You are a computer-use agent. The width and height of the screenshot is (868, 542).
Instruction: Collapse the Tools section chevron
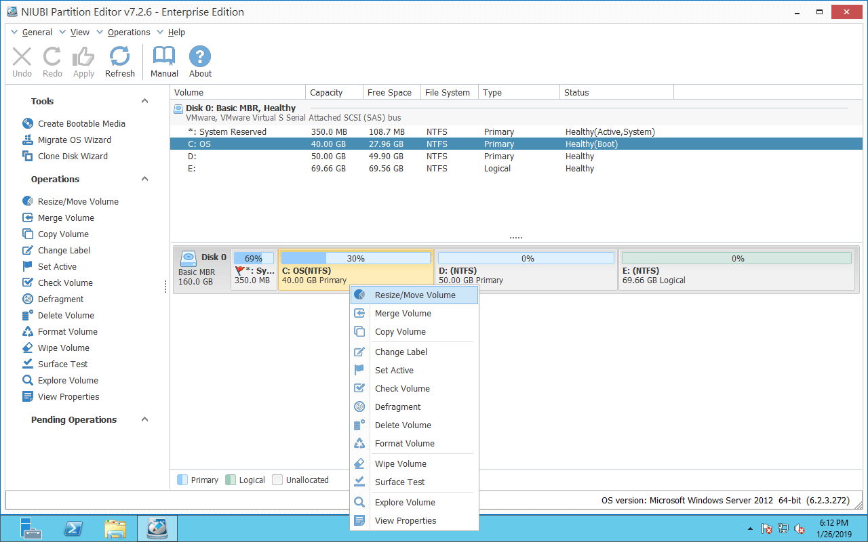click(x=144, y=101)
